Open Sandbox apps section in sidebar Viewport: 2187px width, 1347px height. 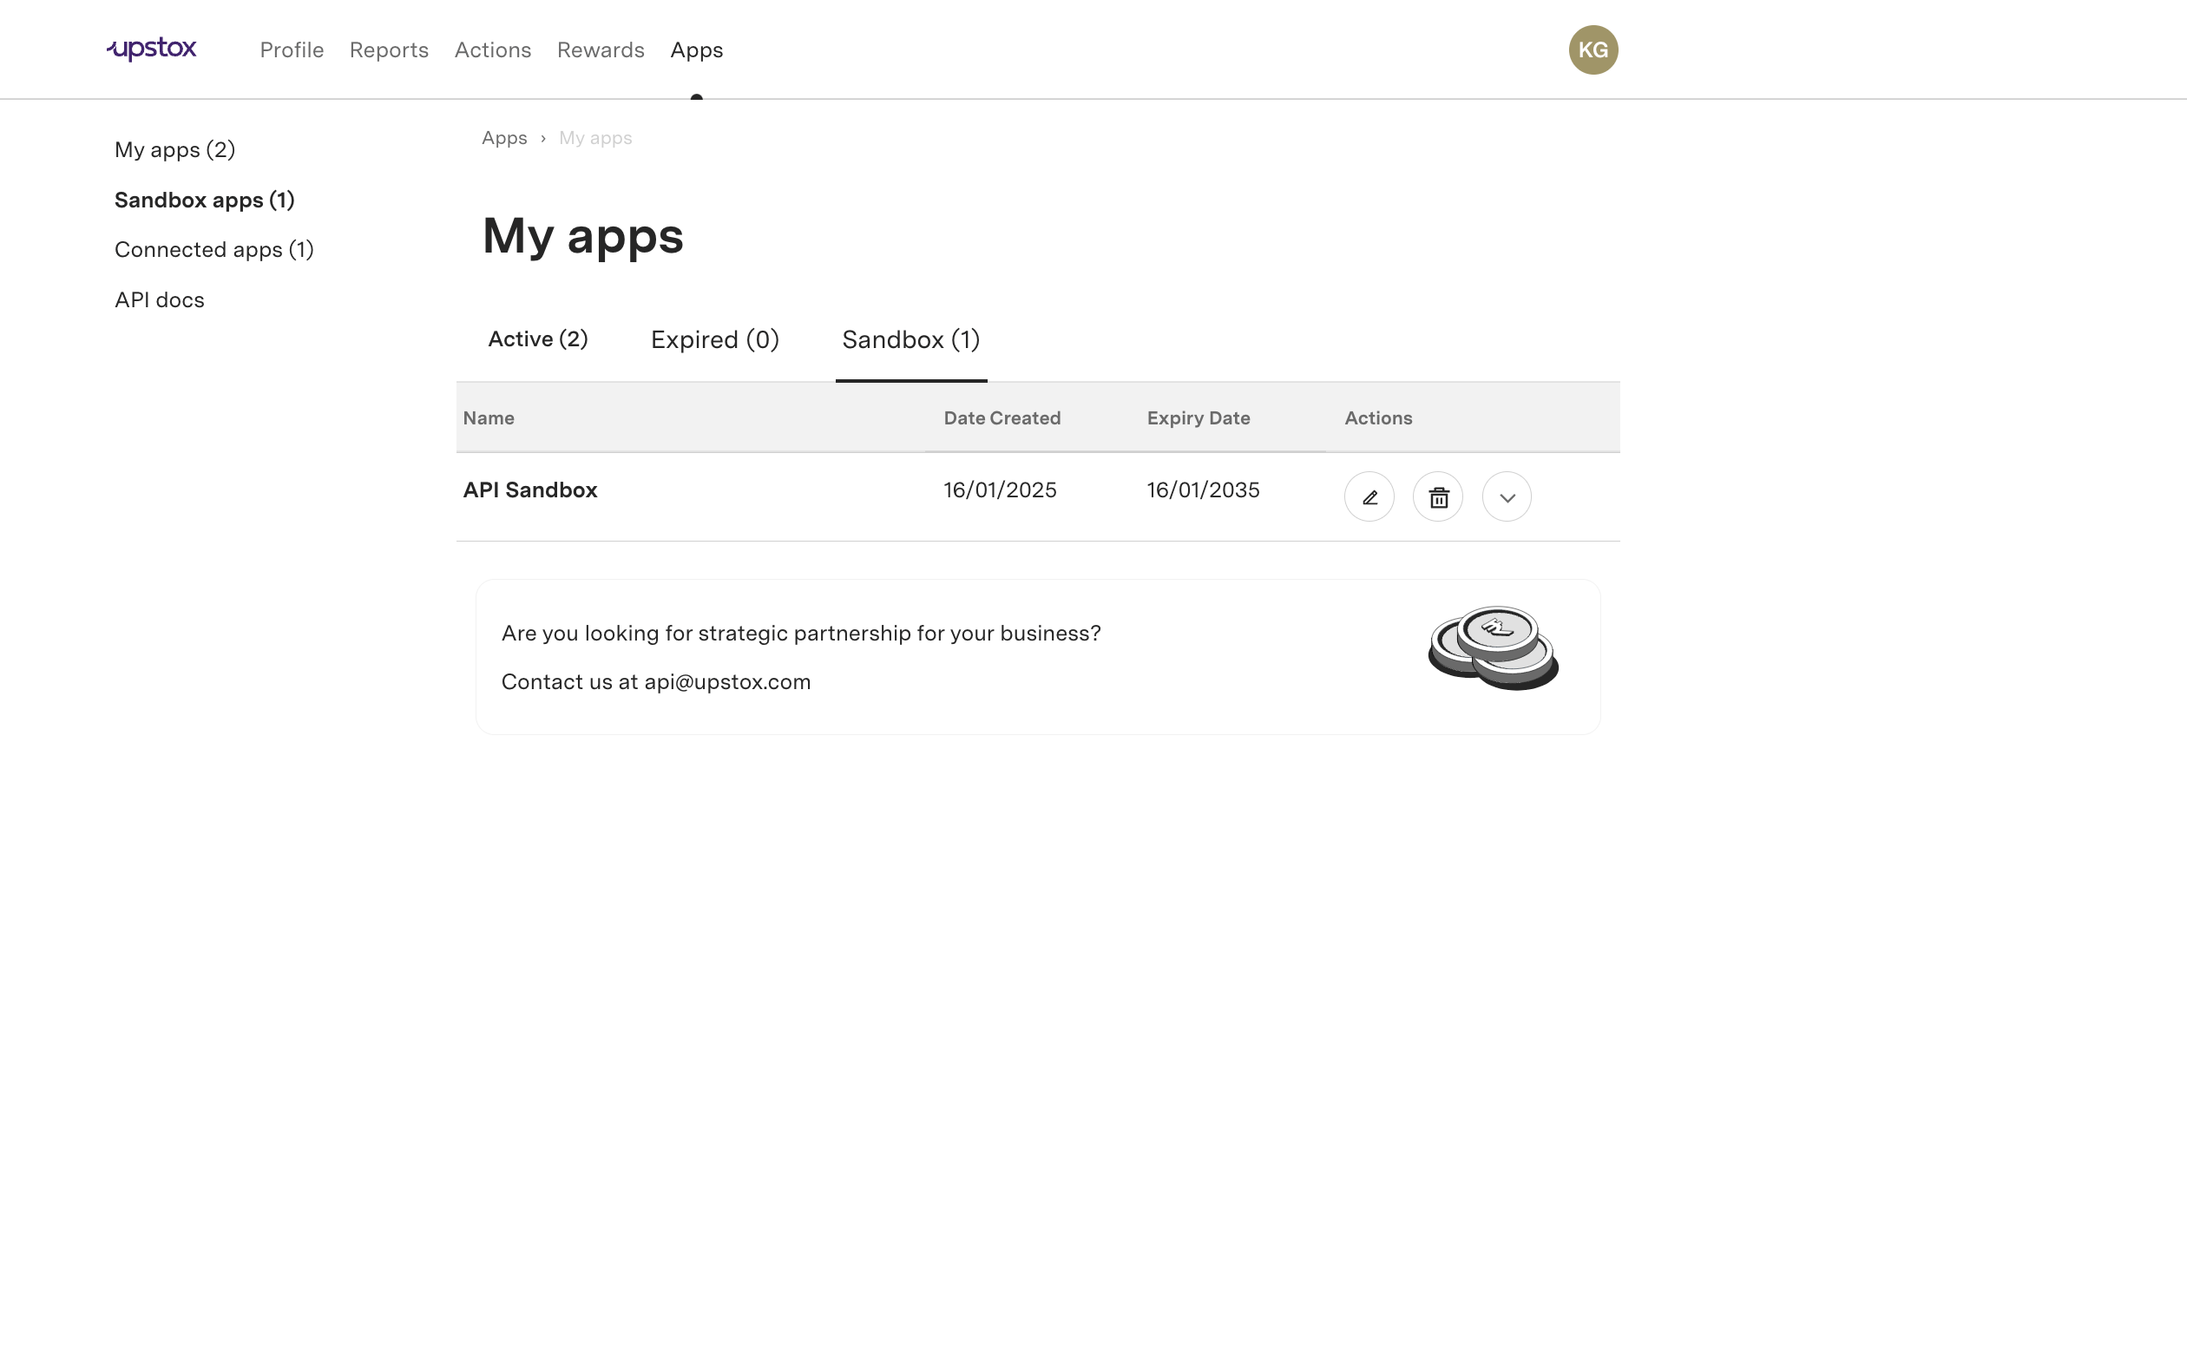click(205, 199)
